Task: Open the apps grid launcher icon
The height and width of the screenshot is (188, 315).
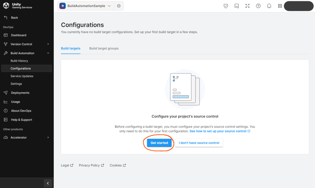Action: pyautogui.click(x=280, y=6)
